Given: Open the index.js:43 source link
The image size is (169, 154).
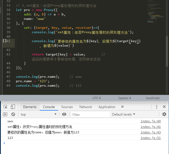Looking at the screenshot, I should pyautogui.click(x=151, y=132).
